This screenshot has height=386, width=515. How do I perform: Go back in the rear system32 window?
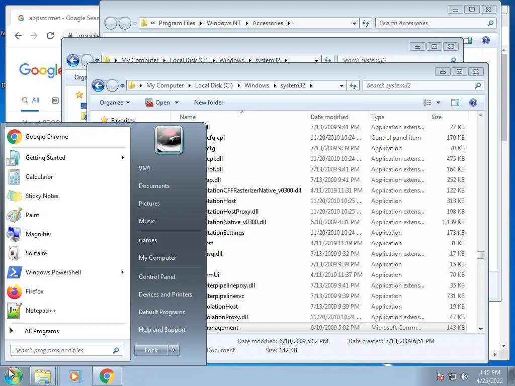(73, 60)
